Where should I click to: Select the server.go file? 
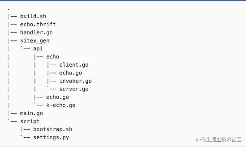click(74, 89)
